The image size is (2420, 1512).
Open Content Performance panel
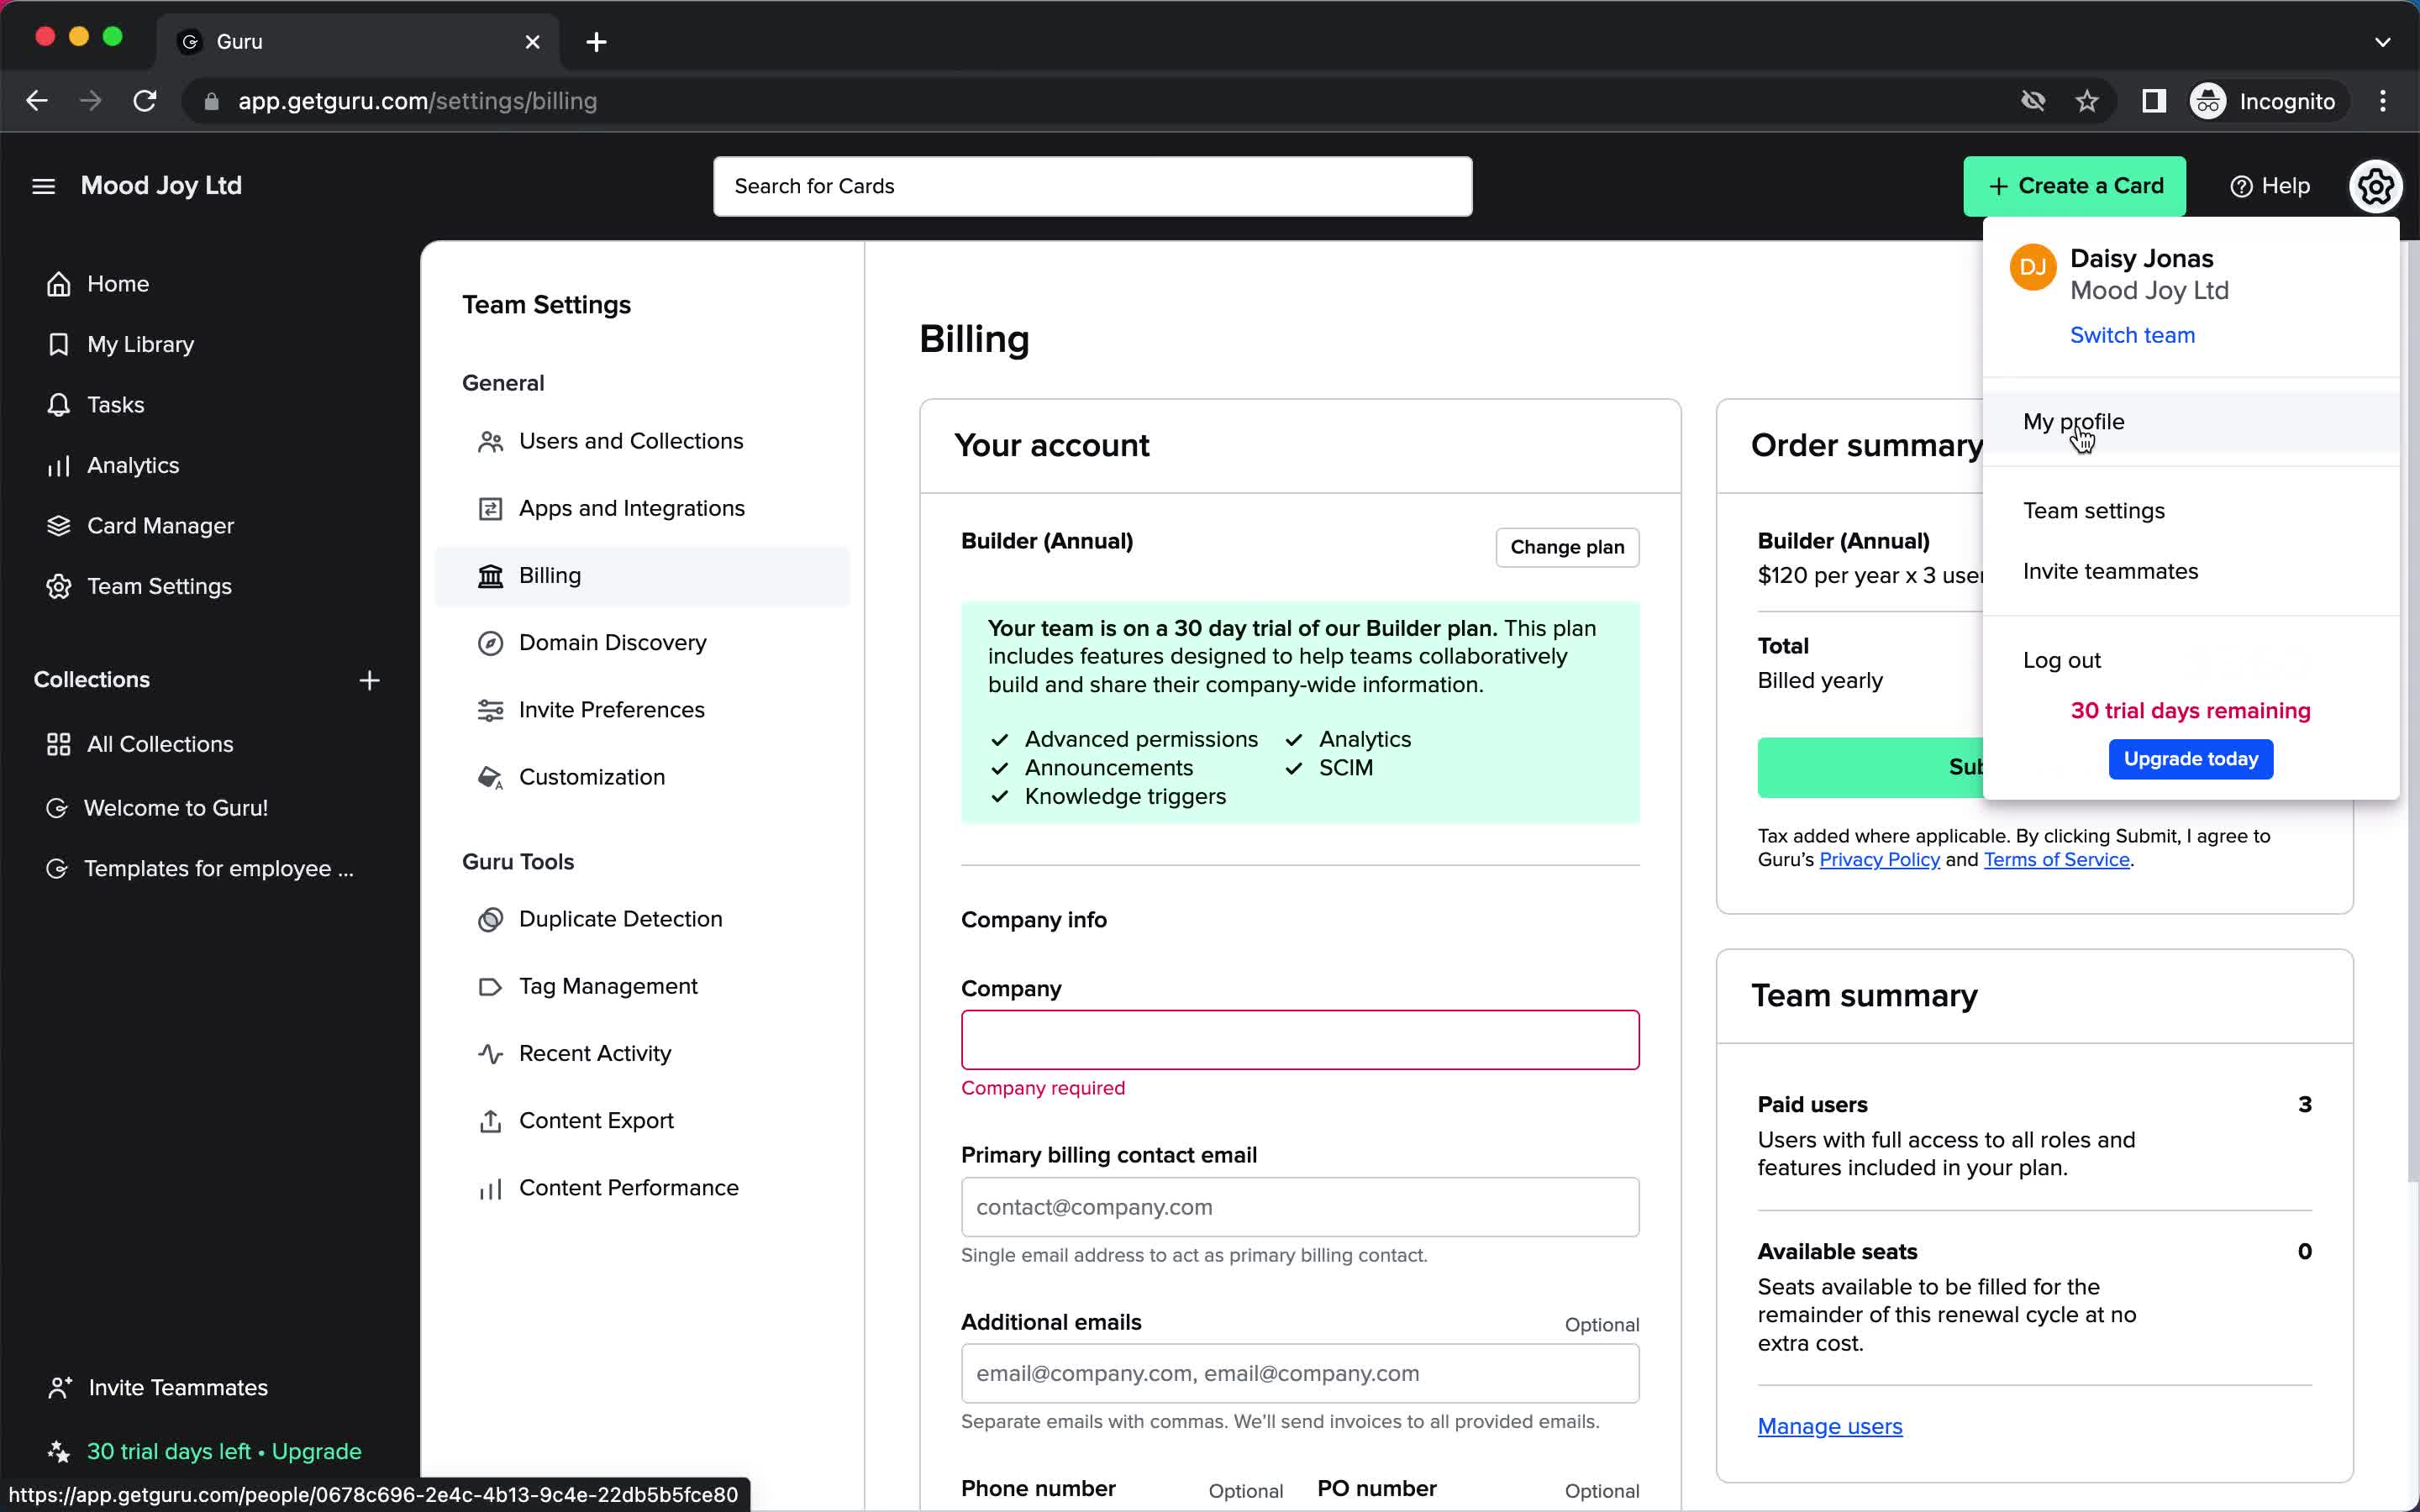tap(629, 1188)
